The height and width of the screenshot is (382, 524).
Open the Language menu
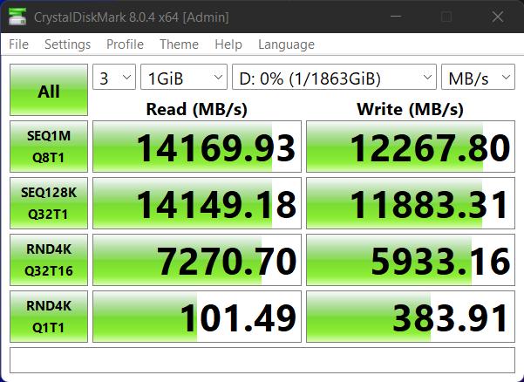tap(286, 44)
